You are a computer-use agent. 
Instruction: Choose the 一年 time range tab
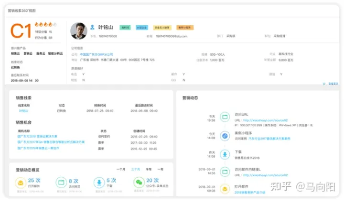tap(161, 169)
